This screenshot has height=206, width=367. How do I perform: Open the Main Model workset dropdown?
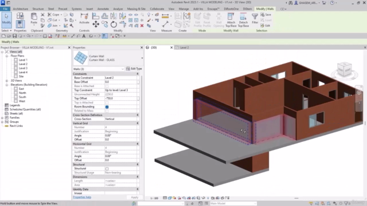coord(233,204)
